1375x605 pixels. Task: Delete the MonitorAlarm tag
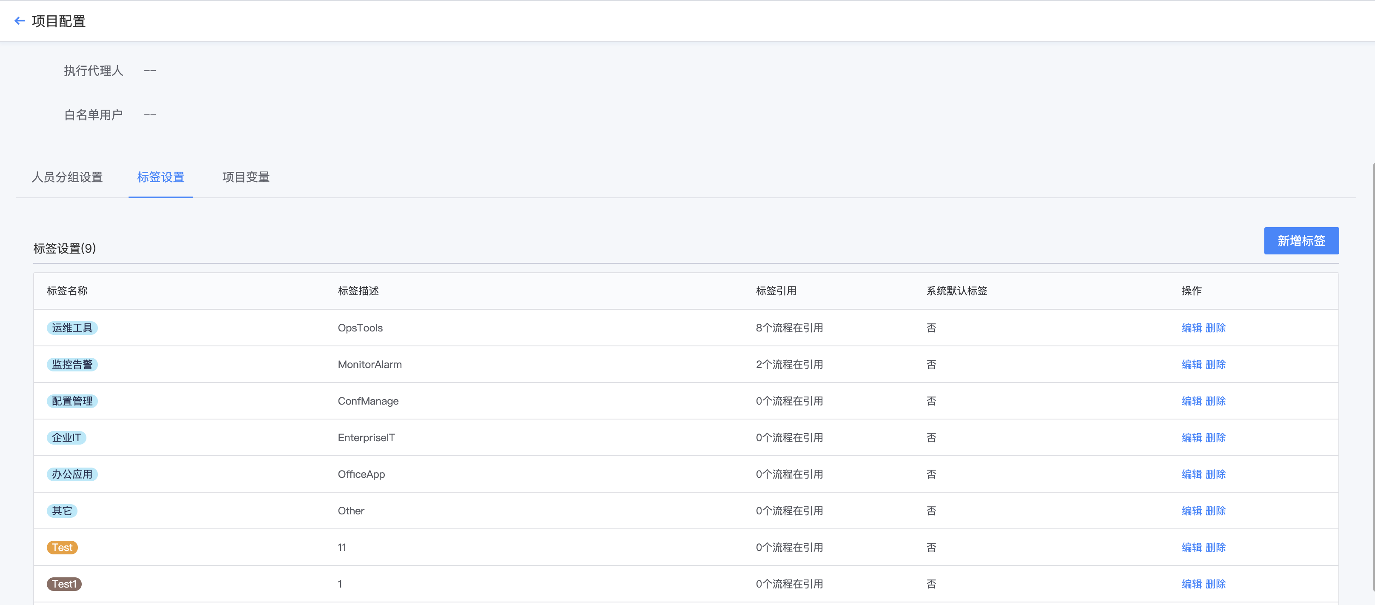[x=1215, y=364]
